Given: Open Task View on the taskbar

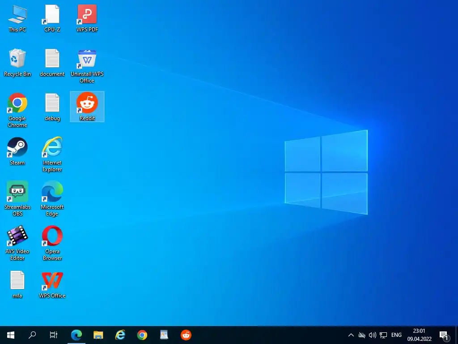Looking at the screenshot, I should click(x=54, y=335).
